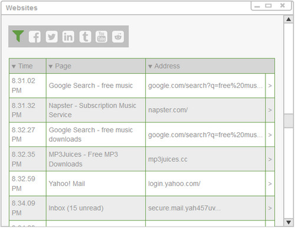The image size is (295, 228).
Task: Click the 8.32.27 PM time cell
Action: [28, 135]
